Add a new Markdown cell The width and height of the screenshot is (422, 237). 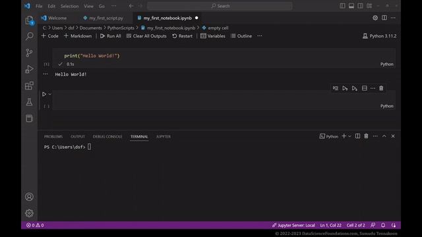point(78,36)
